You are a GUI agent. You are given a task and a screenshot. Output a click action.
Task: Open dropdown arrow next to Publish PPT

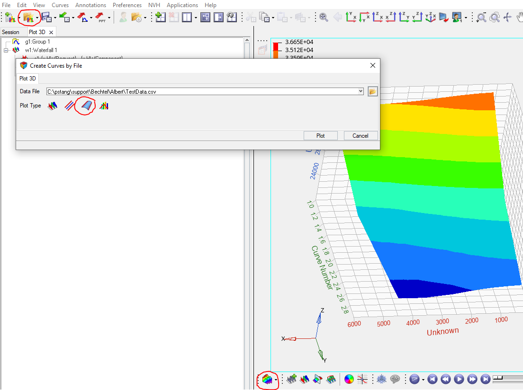109,18
